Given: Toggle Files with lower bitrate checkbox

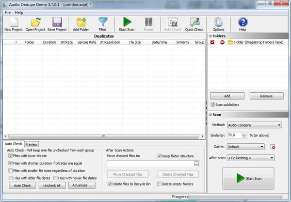Looking at the screenshot, I should tap(11, 156).
